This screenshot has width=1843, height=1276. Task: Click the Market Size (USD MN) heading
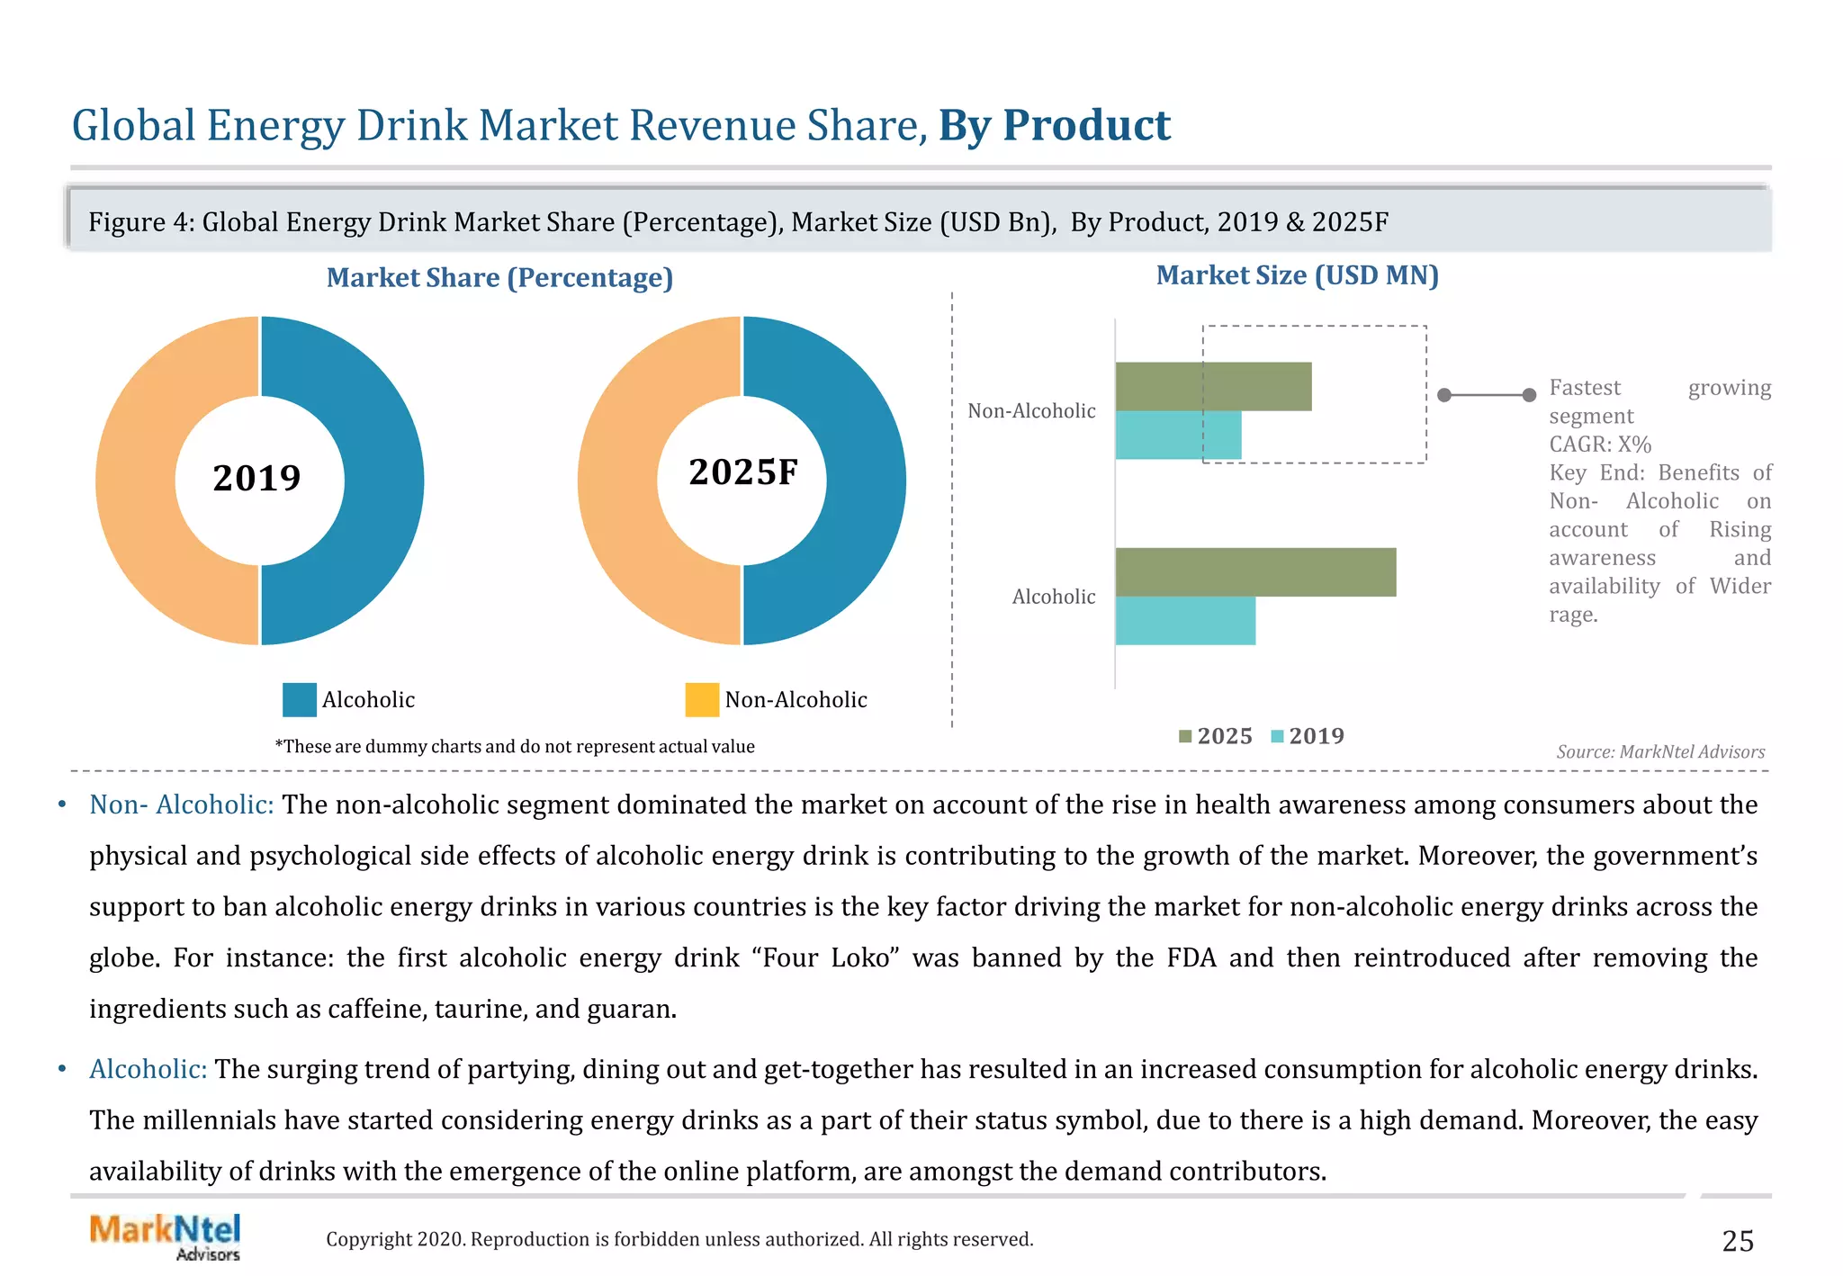pyautogui.click(x=1297, y=275)
